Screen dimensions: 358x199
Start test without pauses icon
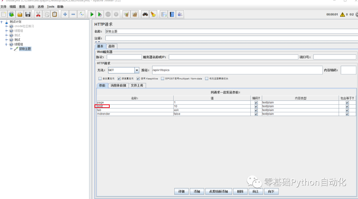point(100,14)
